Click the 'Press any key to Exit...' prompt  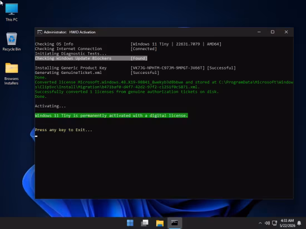click(63, 130)
